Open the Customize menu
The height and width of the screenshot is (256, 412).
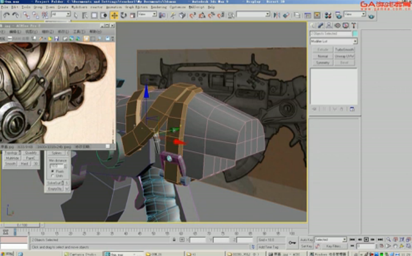click(x=177, y=7)
